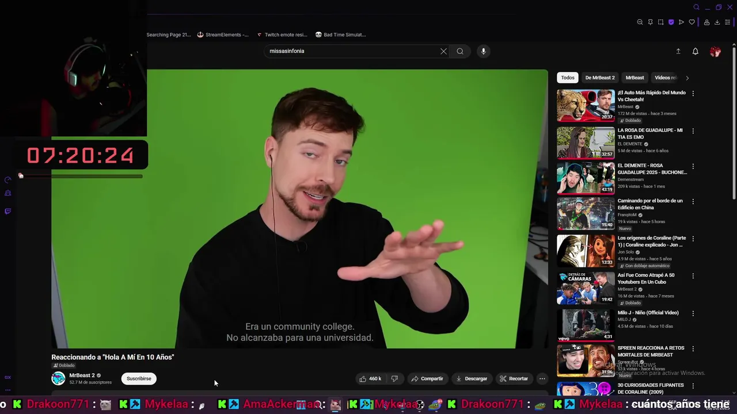Screen dimensions: 737x414
Task: Open MrBeast 2 channel avatar
Action: click(x=58, y=378)
